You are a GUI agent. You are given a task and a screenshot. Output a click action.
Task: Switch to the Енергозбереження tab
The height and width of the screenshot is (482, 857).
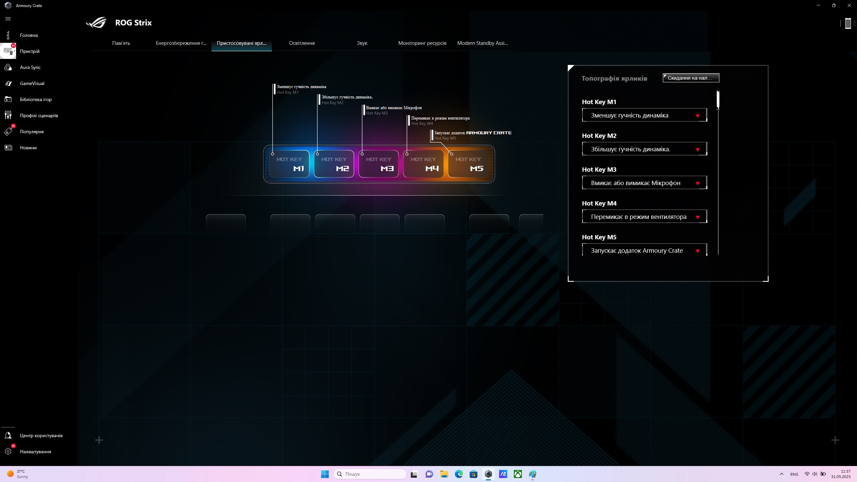181,43
